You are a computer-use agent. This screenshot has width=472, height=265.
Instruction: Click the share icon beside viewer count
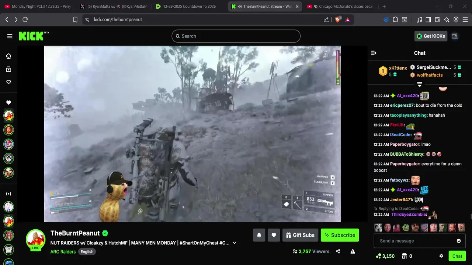338,251
